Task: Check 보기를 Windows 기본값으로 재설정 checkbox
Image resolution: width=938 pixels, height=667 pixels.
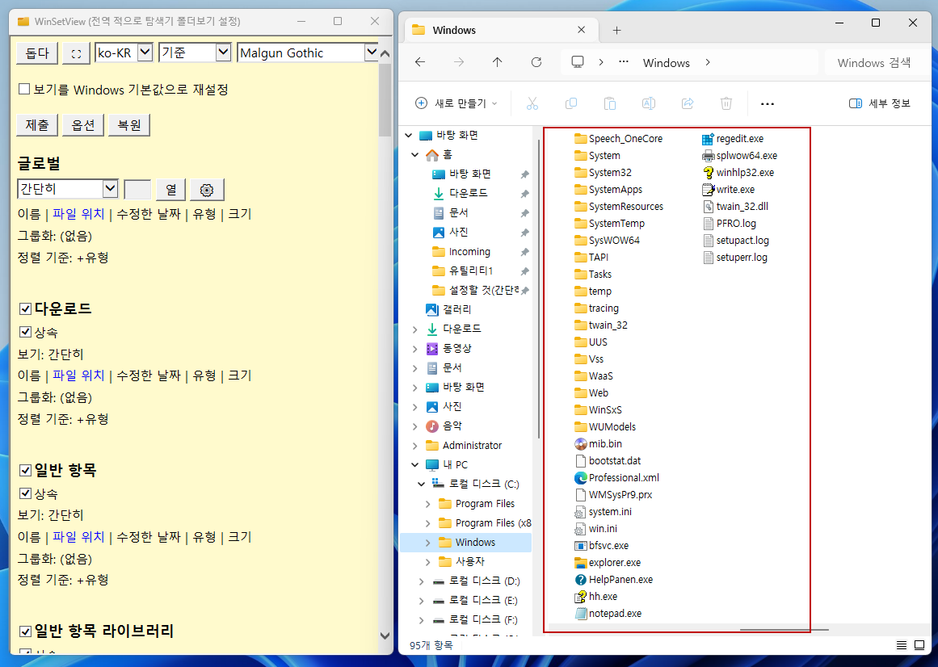Action: (x=24, y=89)
